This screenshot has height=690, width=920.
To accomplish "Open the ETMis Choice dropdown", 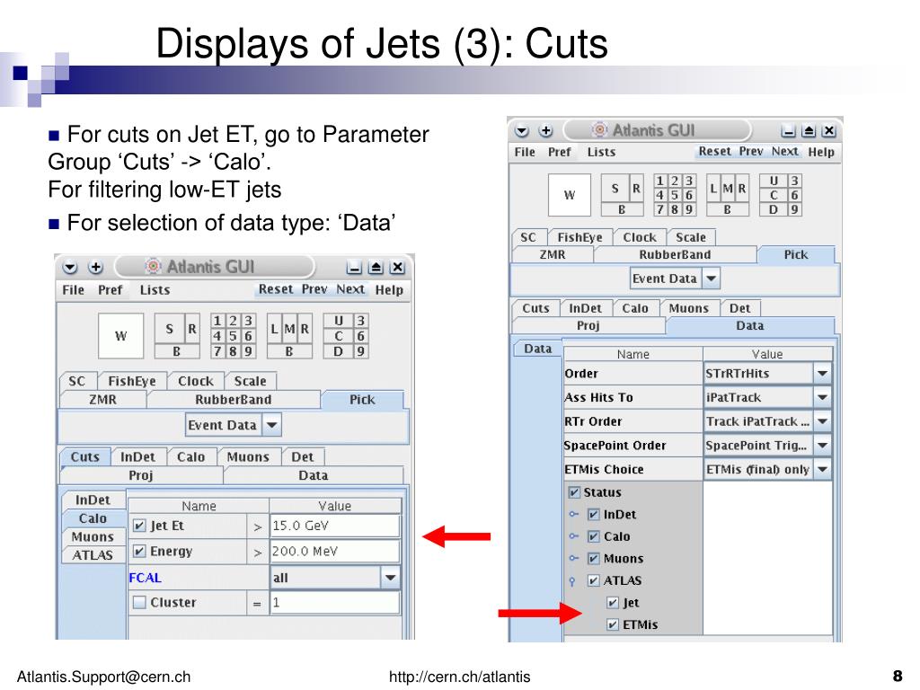I will click(x=823, y=469).
